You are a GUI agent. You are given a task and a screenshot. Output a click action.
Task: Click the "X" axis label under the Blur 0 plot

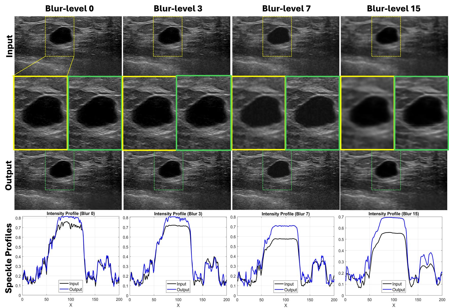click(71, 305)
